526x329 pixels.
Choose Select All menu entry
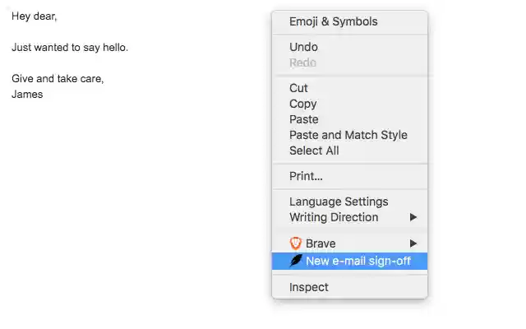[x=314, y=151]
